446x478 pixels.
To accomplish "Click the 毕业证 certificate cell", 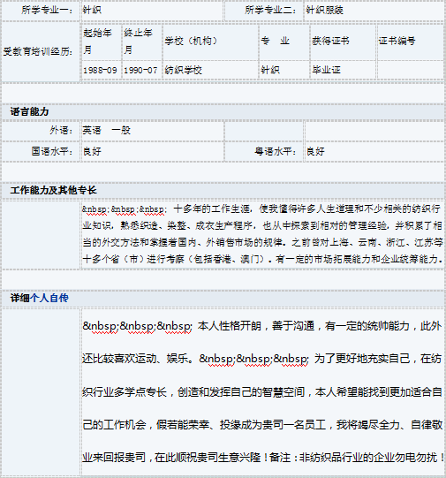I will 343,70.
